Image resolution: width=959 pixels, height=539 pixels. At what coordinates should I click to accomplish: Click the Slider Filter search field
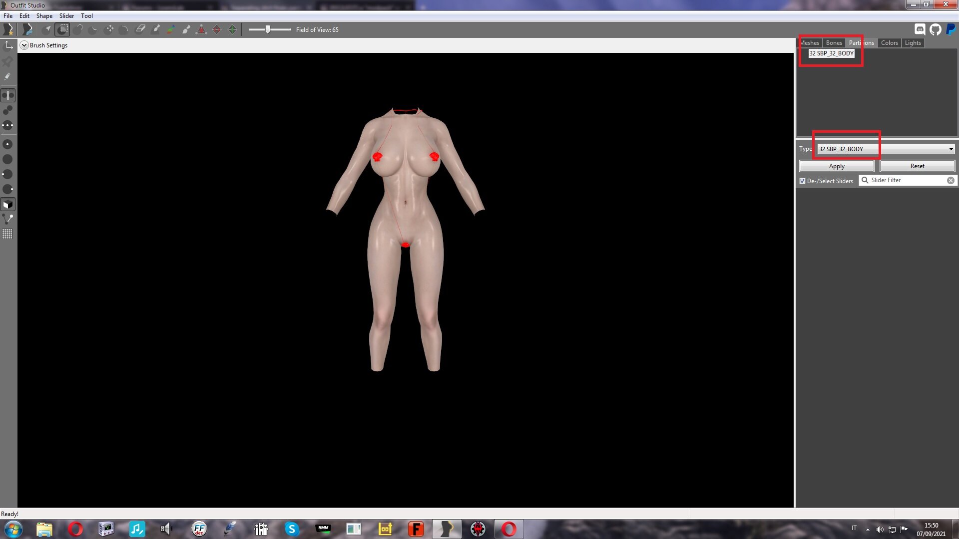(x=908, y=180)
